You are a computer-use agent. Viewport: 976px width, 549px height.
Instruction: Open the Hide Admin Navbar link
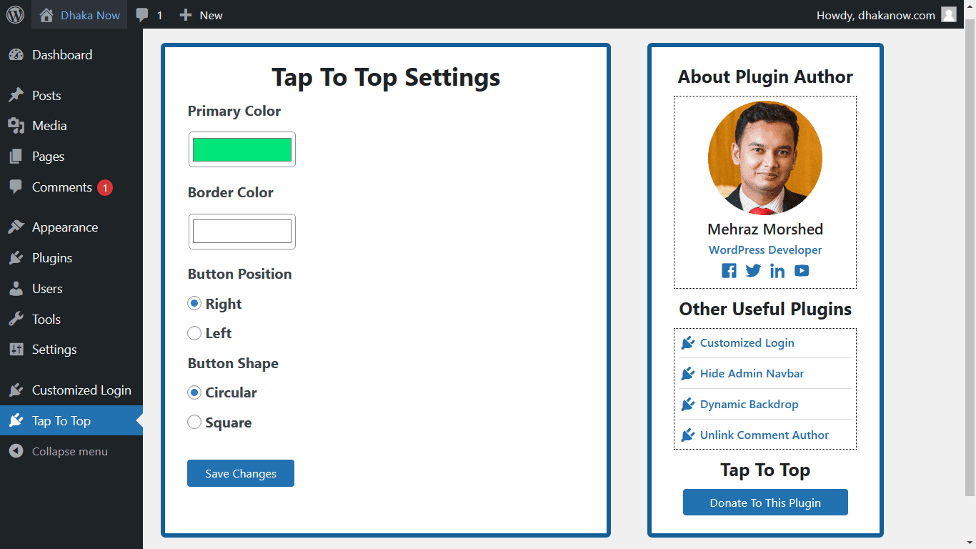pos(752,374)
